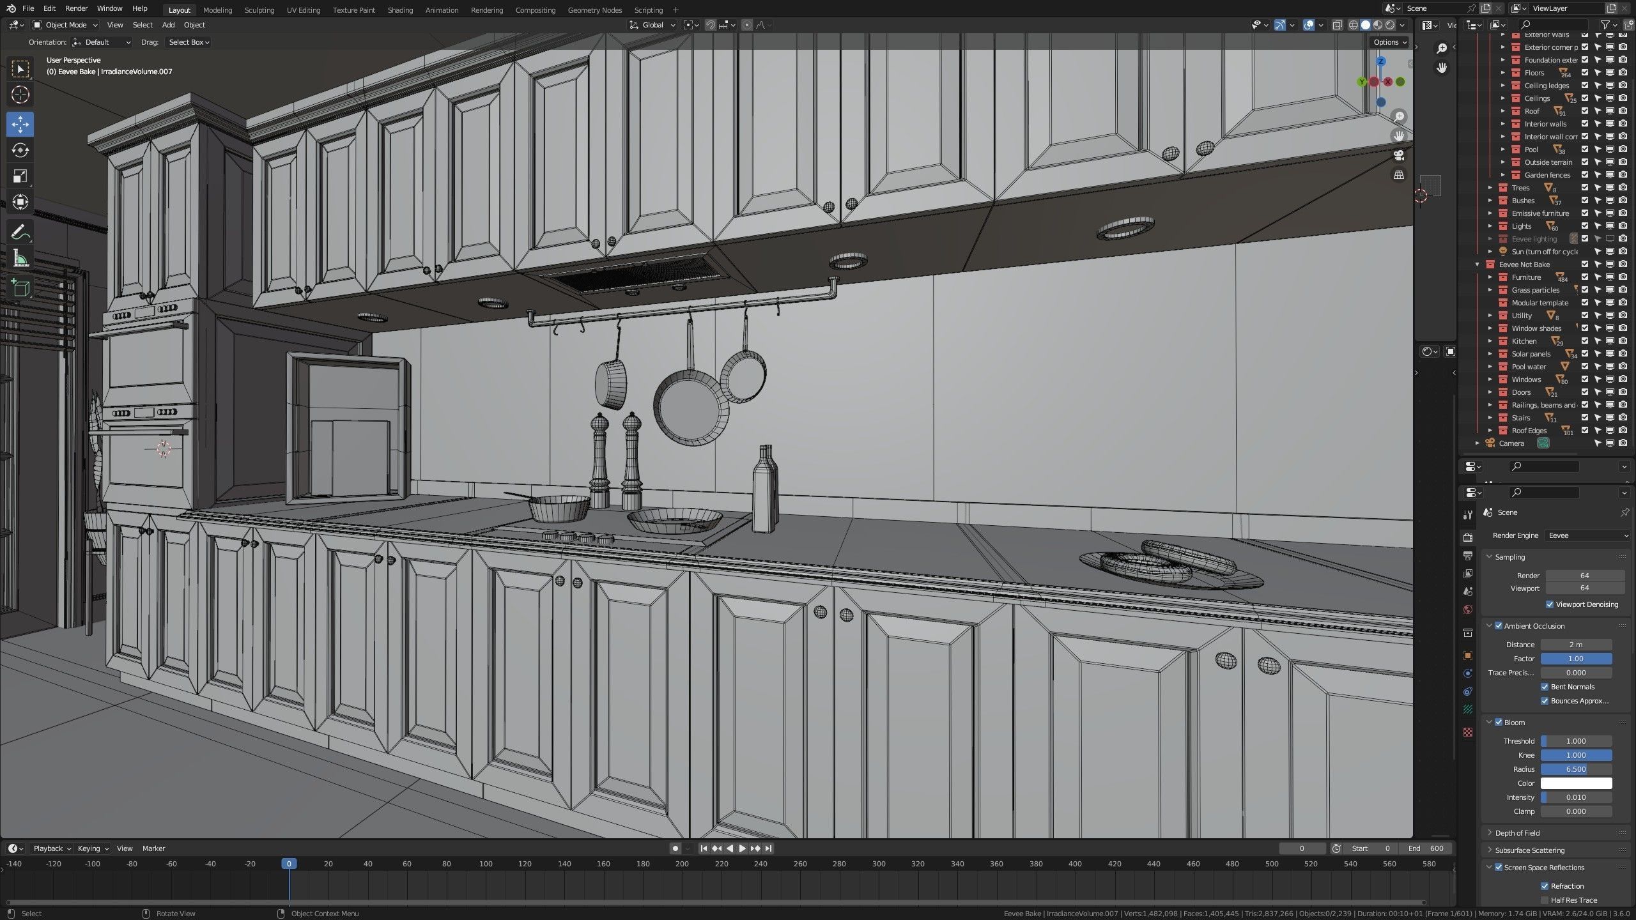Open the Keying popover in timeline
The height and width of the screenshot is (920, 1636).
pos(93,848)
